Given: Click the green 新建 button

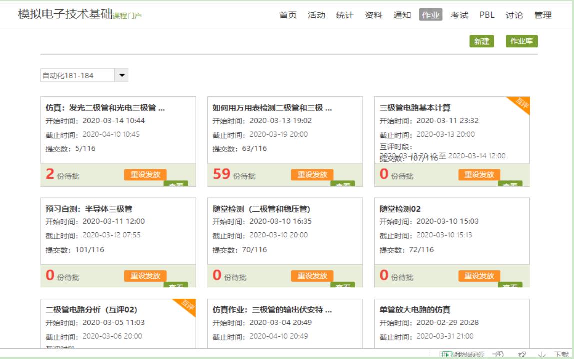Looking at the screenshot, I should click(481, 41).
